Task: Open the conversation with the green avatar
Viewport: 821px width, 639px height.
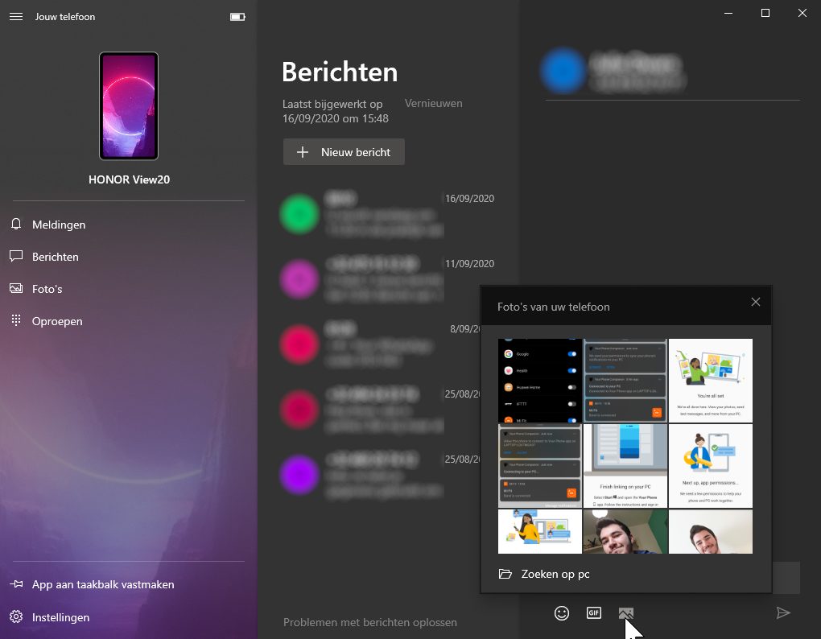Action: pos(362,215)
